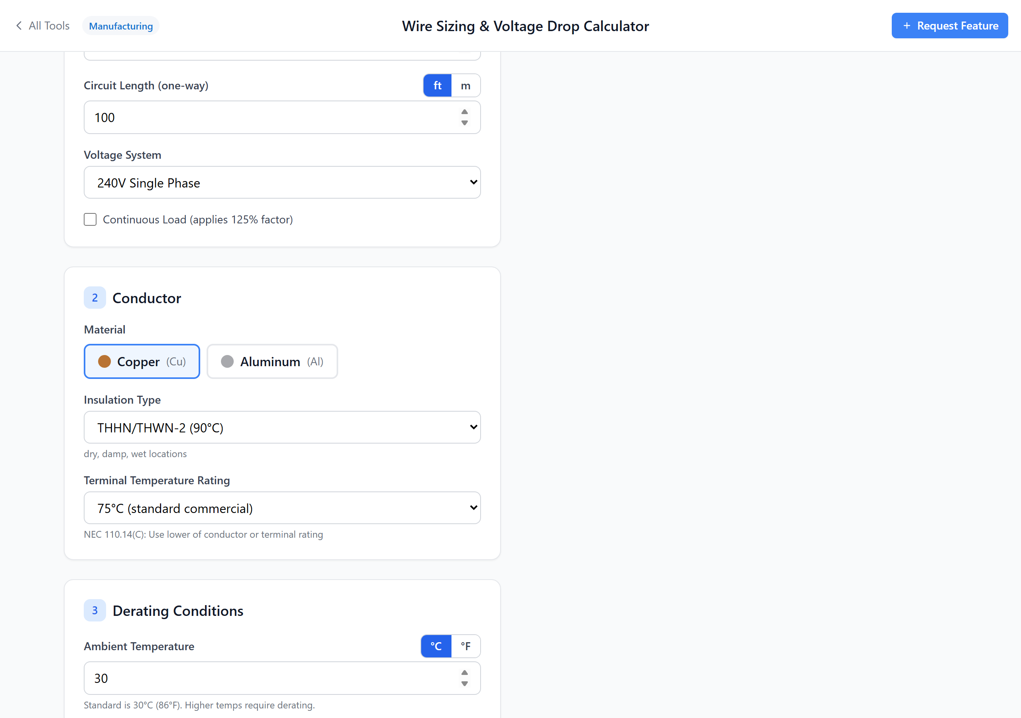Open the Terminal Temperature Rating dropdown
The image size is (1021, 718).
[282, 507]
